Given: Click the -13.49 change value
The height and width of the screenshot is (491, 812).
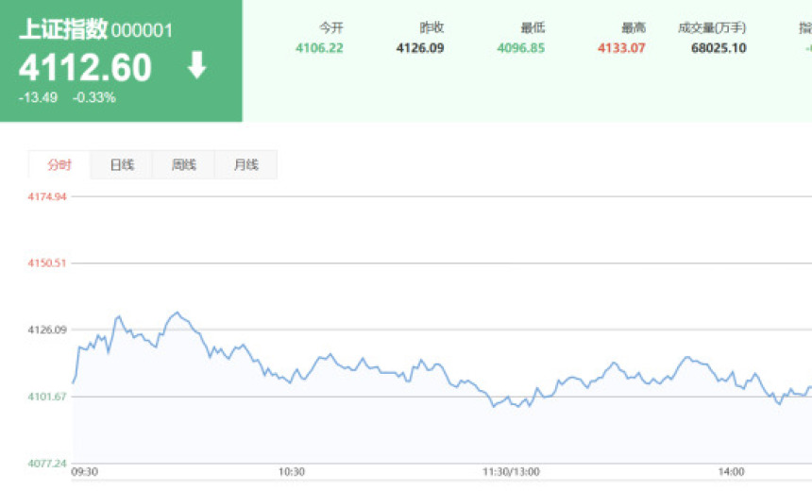Looking at the screenshot, I should 38,97.
